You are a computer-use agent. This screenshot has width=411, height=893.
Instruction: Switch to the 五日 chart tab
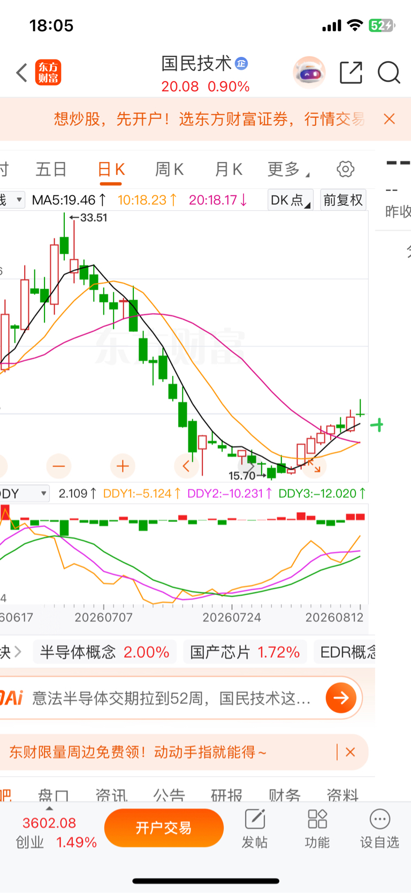51,169
